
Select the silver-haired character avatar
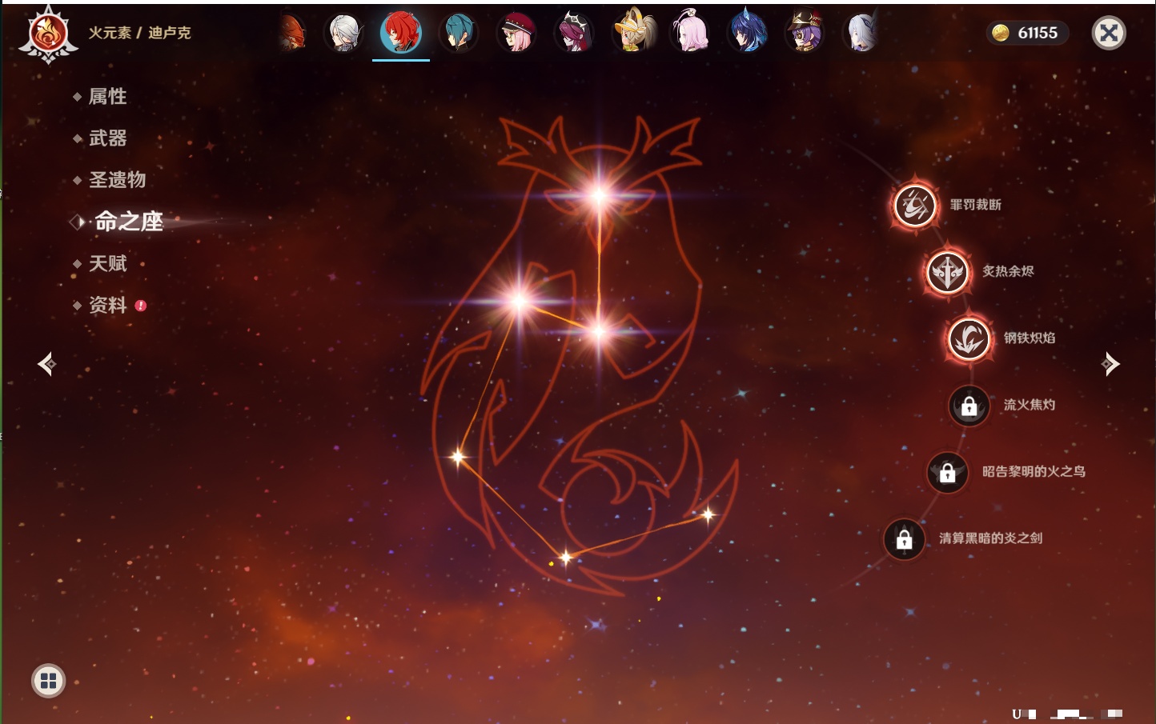(x=343, y=33)
